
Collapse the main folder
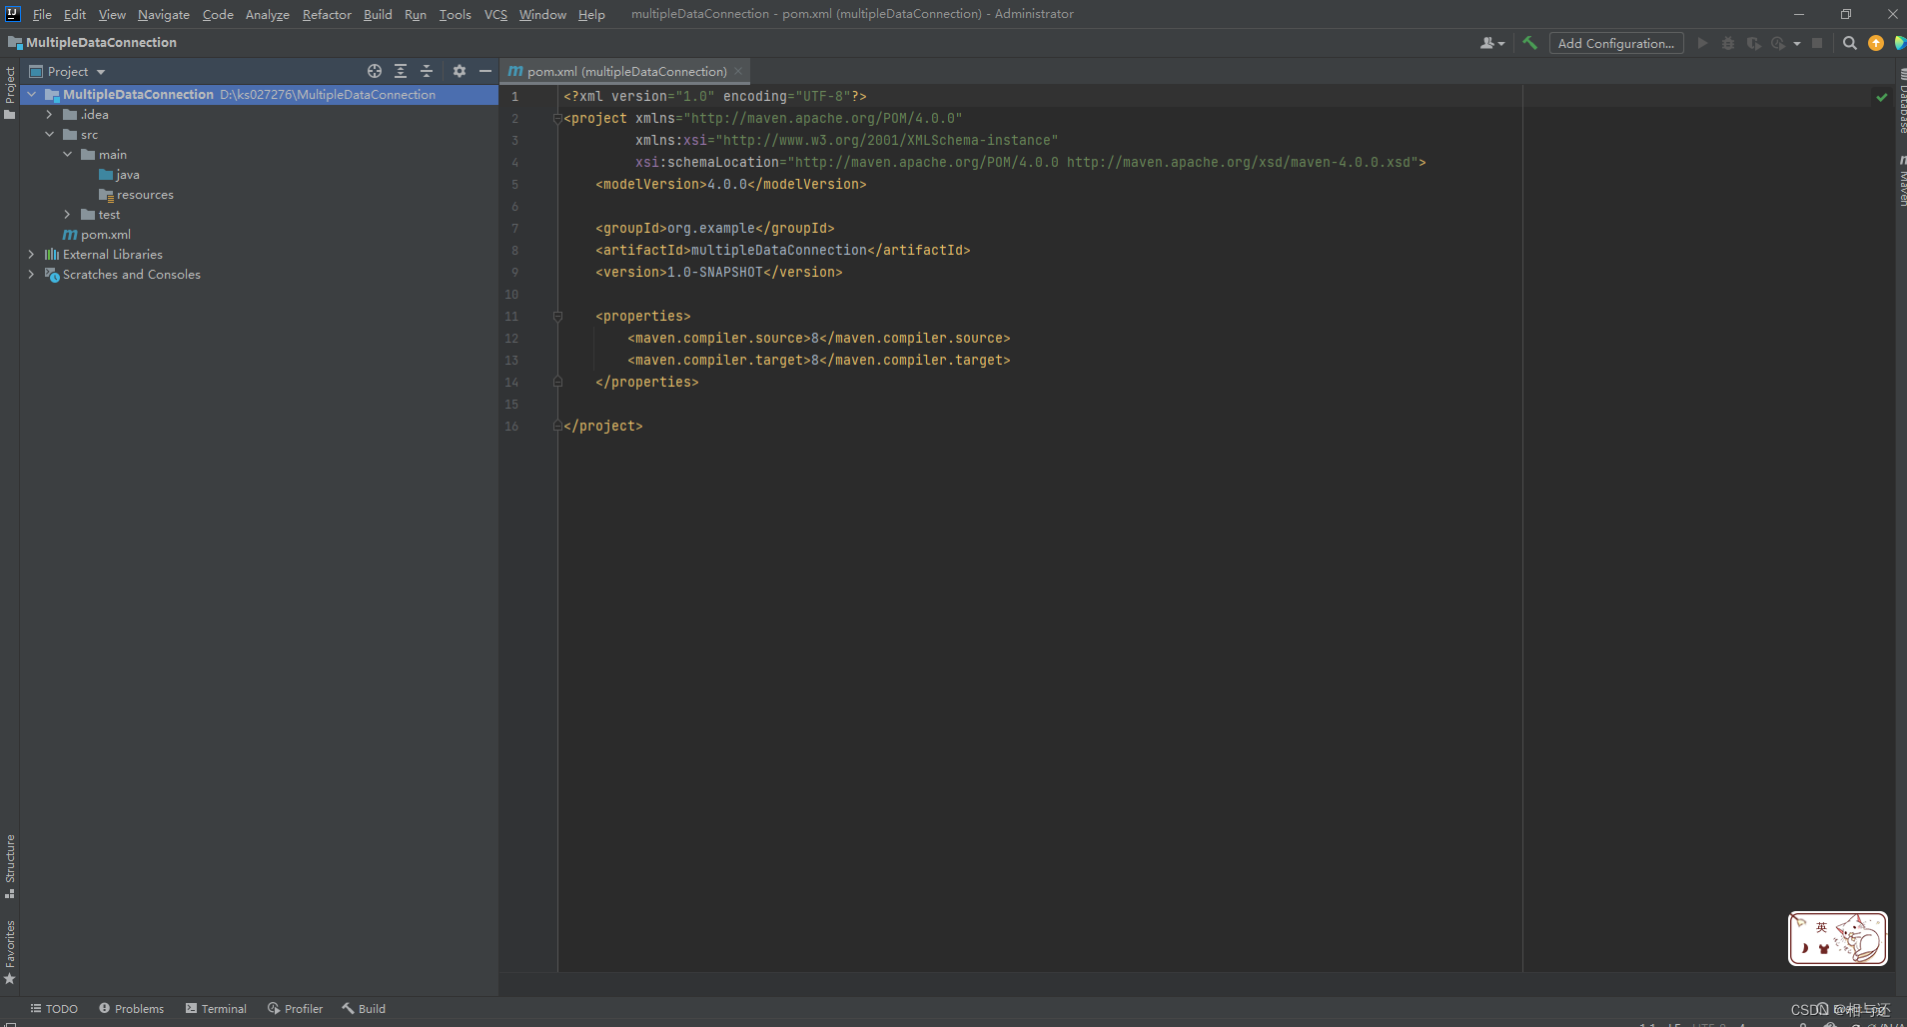point(67,155)
